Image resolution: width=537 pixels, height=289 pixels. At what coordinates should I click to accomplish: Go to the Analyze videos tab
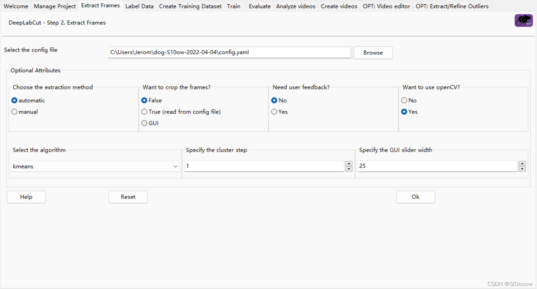click(x=296, y=6)
